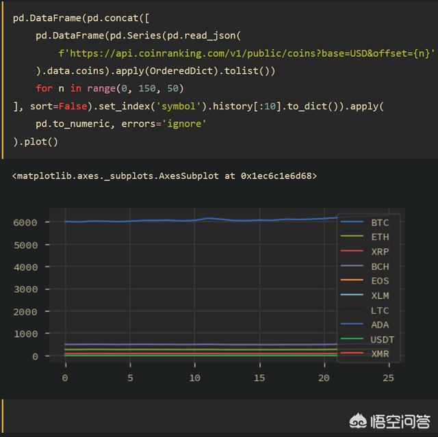This screenshot has height=437, width=438.
Task: Click 'pd.to_numeric, errors='ignore'' line
Action: pyautogui.click(x=121, y=124)
